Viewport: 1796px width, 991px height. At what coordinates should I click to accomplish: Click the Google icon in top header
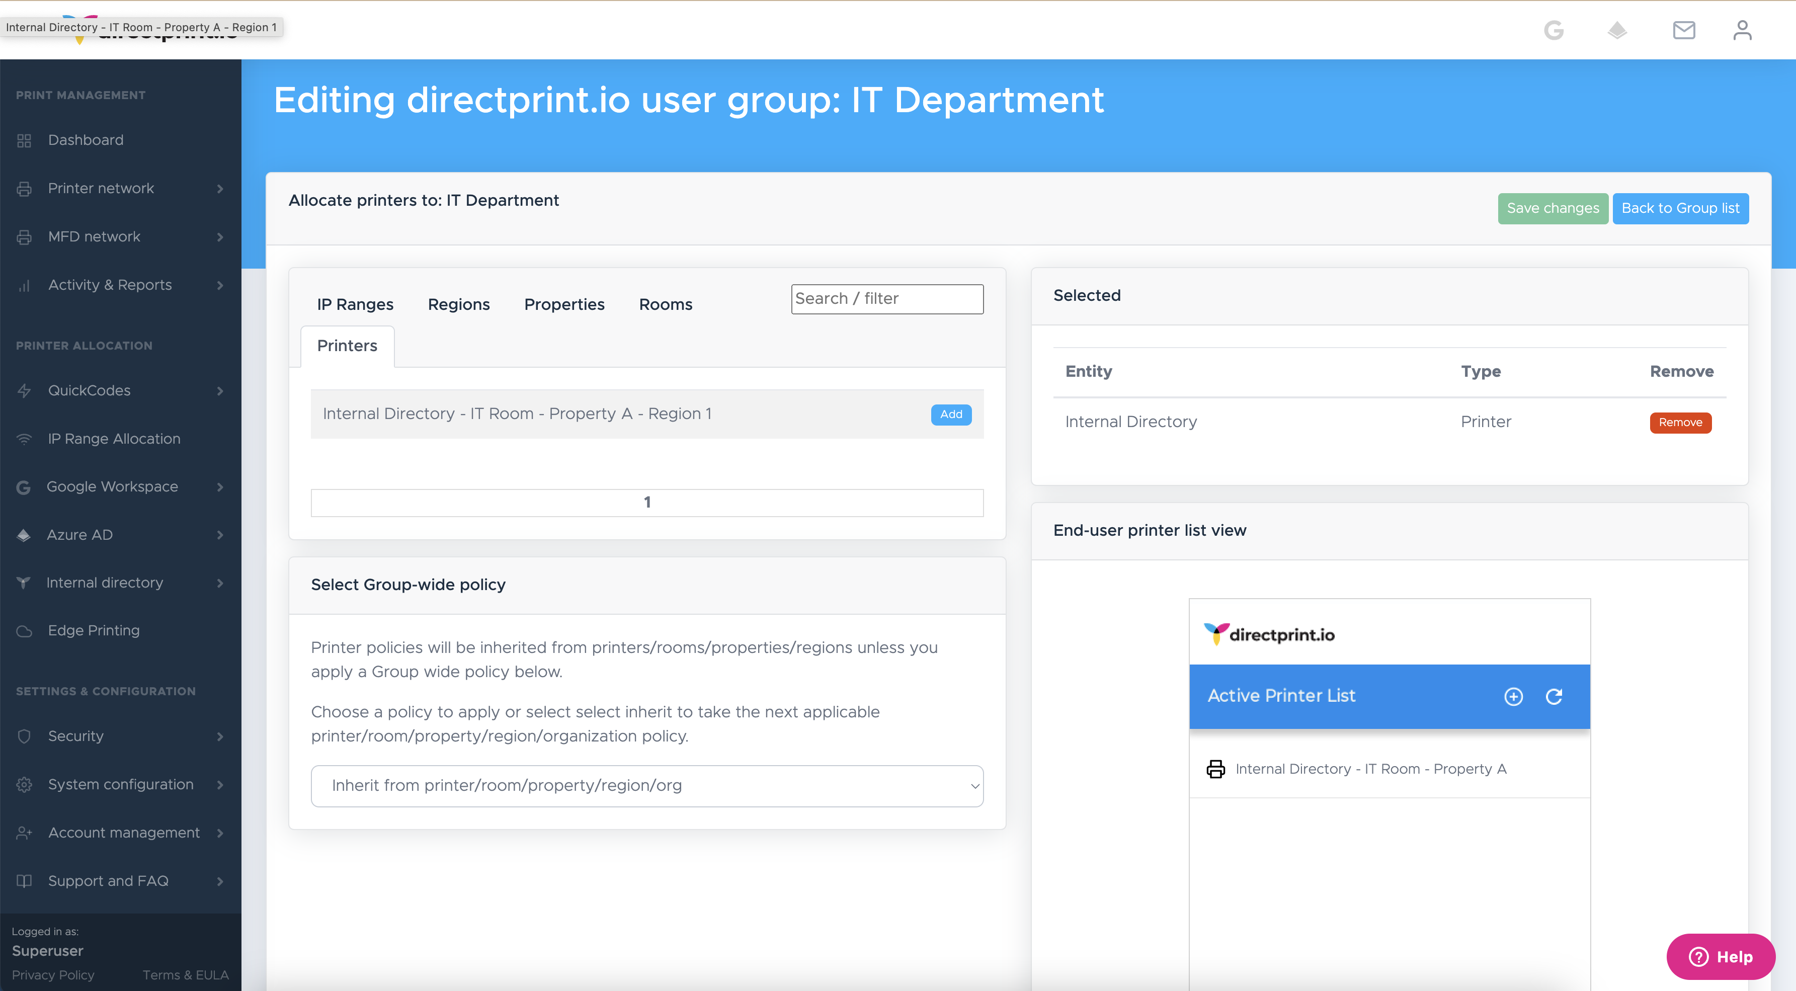click(x=1554, y=30)
